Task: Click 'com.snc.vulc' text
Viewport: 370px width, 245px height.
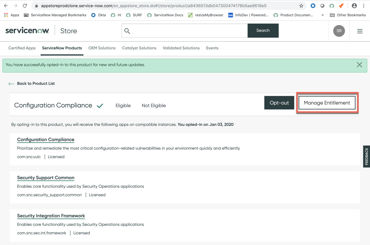Action: 29,157
